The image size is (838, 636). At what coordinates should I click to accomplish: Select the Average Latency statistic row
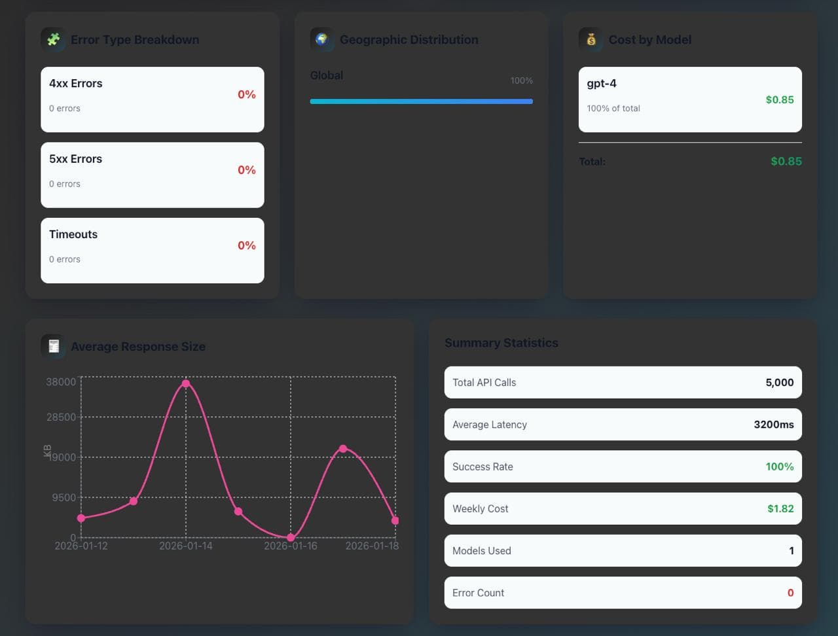[623, 425]
